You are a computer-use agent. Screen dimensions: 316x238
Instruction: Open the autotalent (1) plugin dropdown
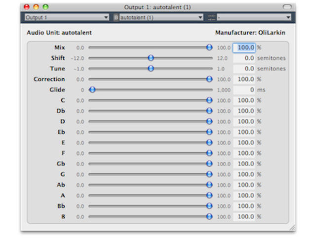click(x=161, y=17)
